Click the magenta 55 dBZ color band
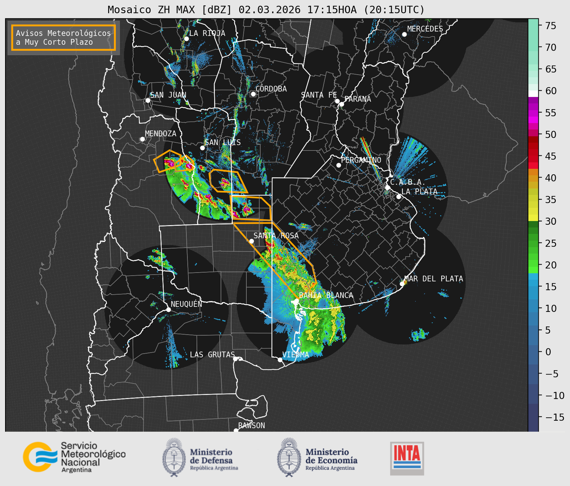The image size is (570, 486). pos(533,113)
